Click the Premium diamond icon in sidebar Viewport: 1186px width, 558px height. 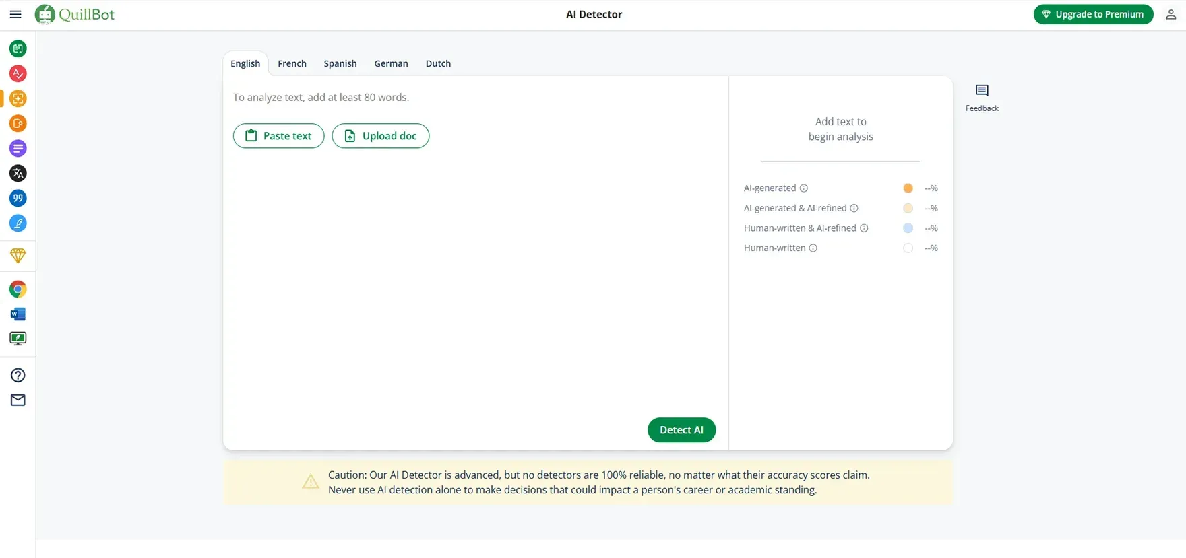click(x=18, y=256)
